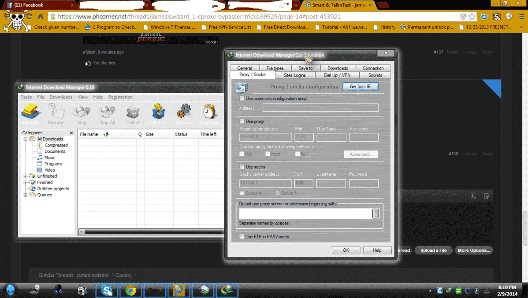Switch to the Downloads tab
The image size is (528, 298).
pyautogui.click(x=338, y=68)
